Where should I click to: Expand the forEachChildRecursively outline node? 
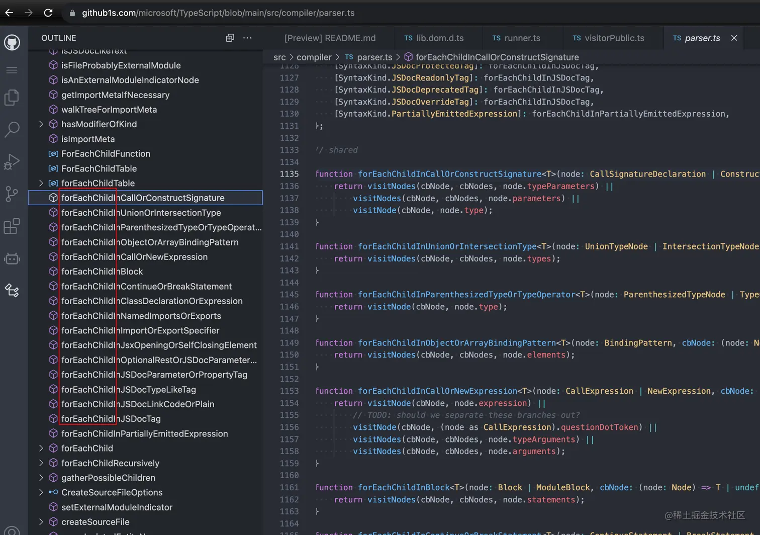click(x=41, y=463)
